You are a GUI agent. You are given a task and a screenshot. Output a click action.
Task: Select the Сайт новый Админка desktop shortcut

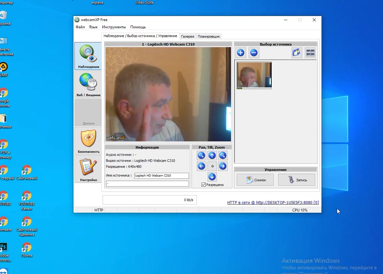tap(27, 226)
